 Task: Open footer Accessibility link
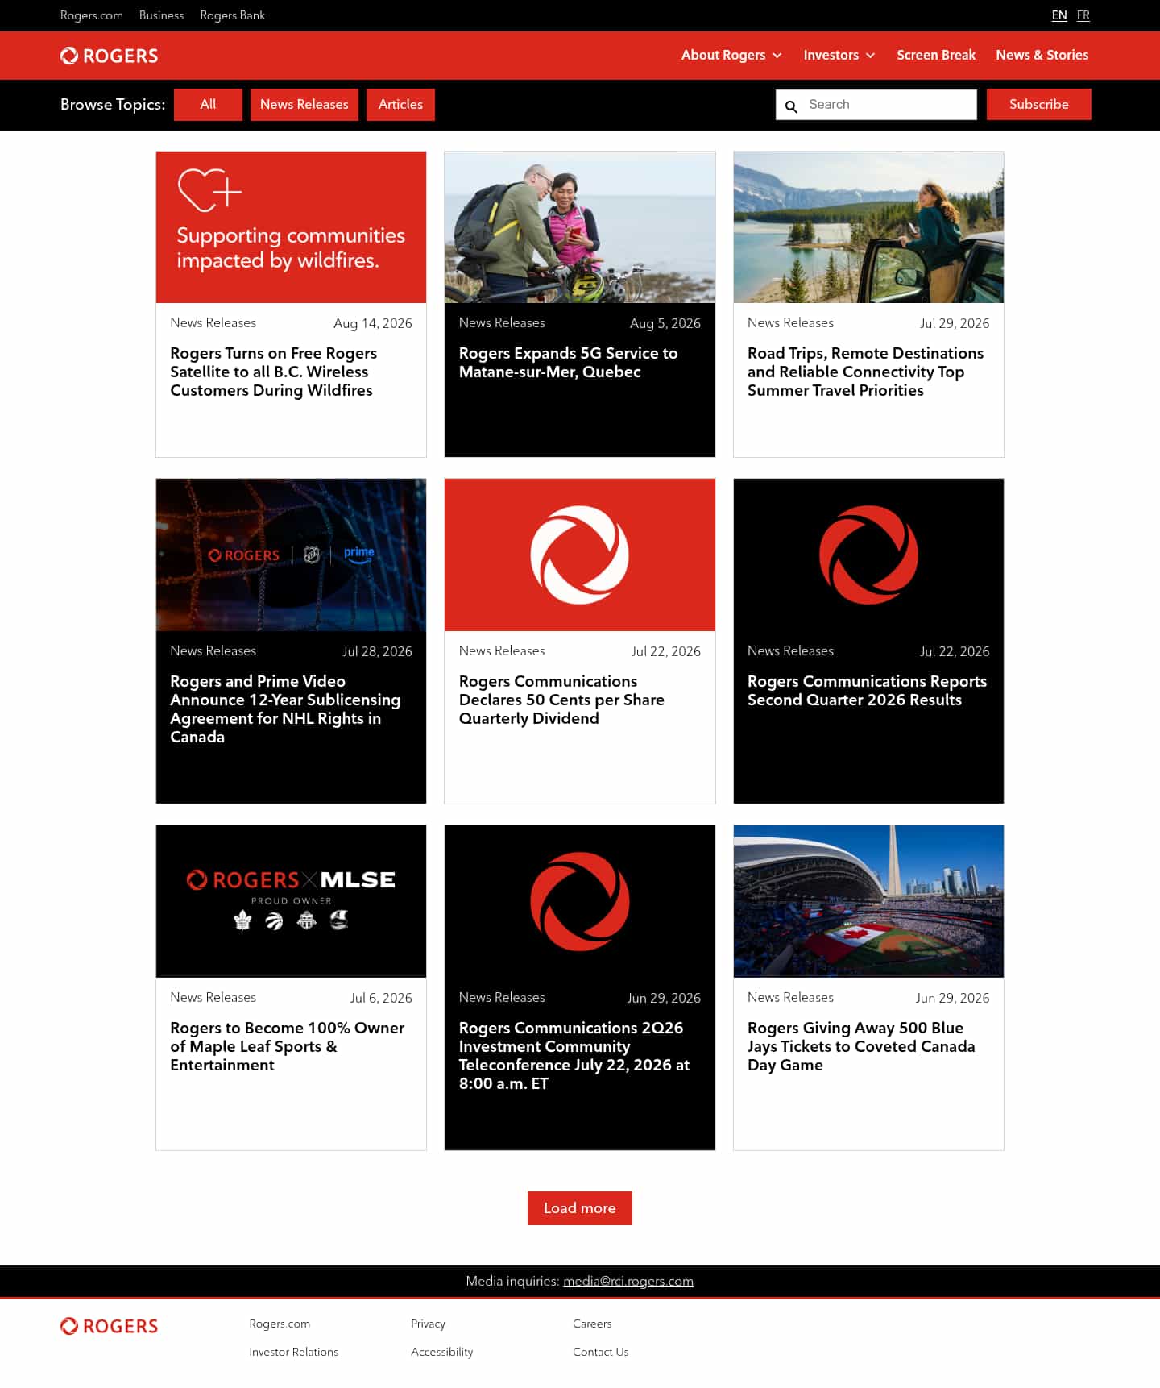tap(441, 1352)
